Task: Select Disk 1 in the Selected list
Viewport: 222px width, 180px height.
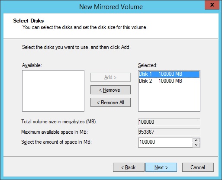Action: (x=169, y=74)
